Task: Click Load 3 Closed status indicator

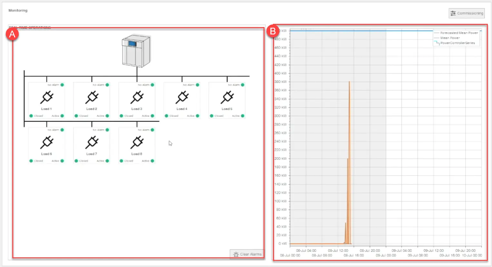Action: 122,116
